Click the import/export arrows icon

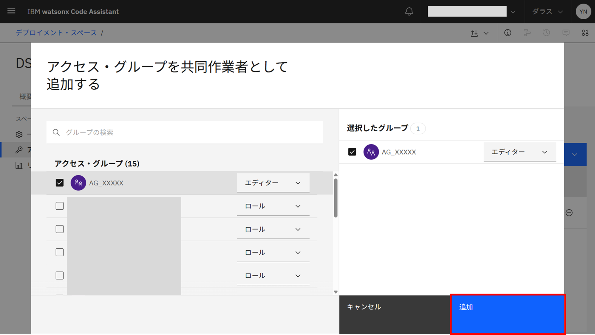[474, 33]
